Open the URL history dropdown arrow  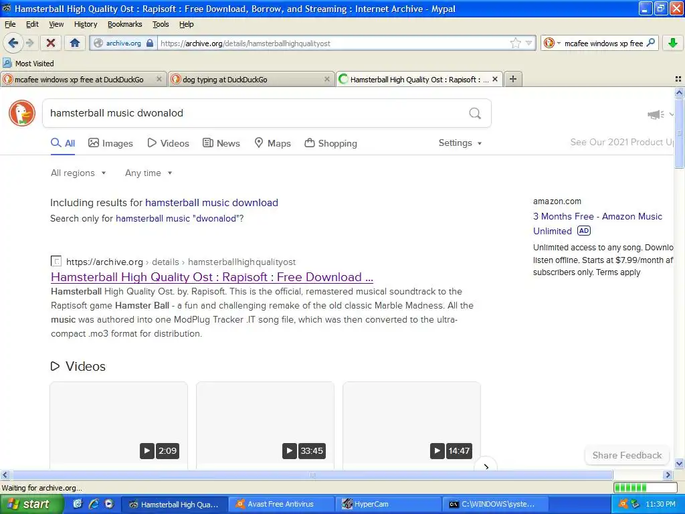(528, 43)
